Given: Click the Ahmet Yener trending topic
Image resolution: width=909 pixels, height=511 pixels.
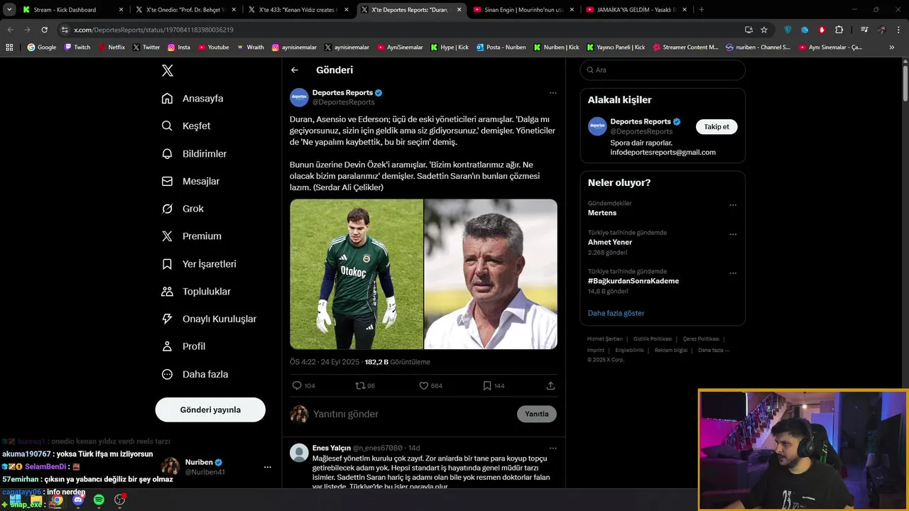Looking at the screenshot, I should pos(610,242).
